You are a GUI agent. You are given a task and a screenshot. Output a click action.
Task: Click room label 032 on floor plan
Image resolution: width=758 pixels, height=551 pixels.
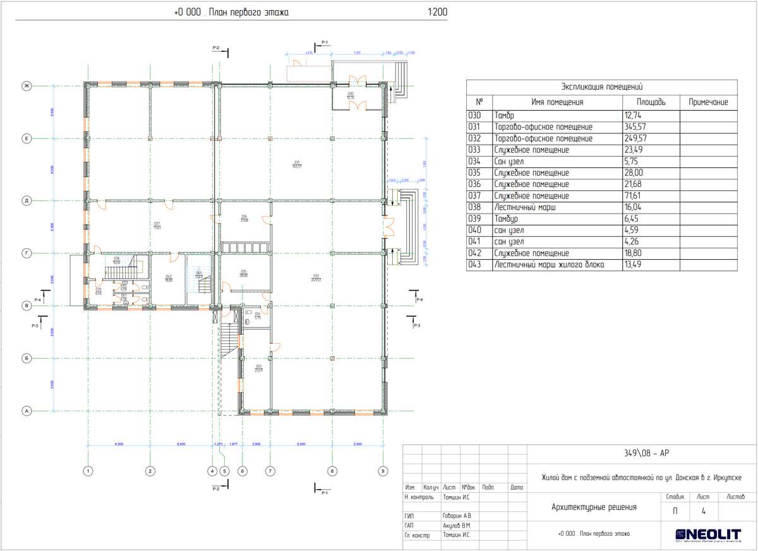point(315,277)
